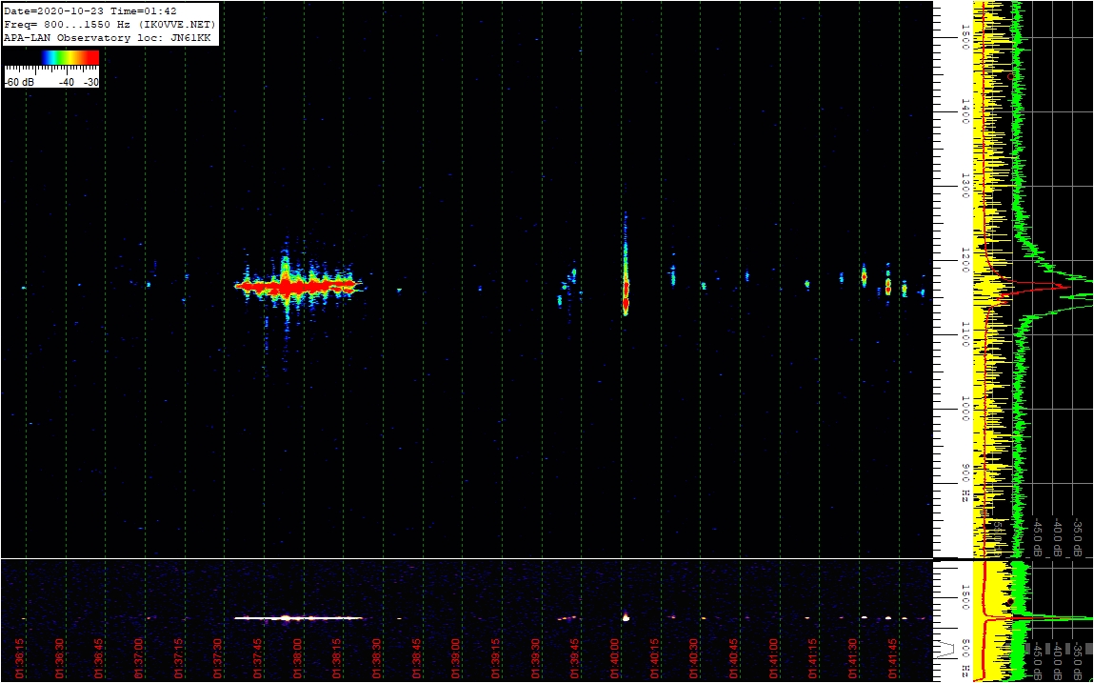The height and width of the screenshot is (683, 1094).
Task: Click the 1300 frequency scale label
Action: pos(965,187)
